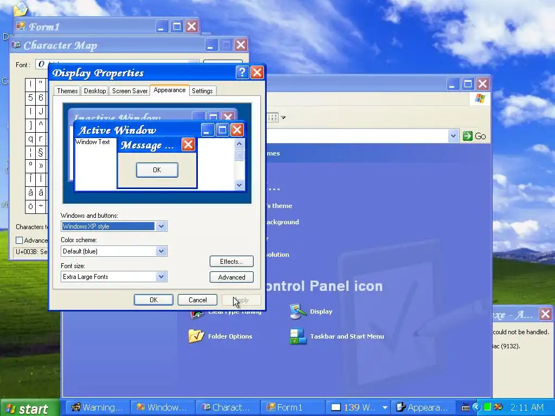Click Cancel in Display Properties

tap(197, 300)
